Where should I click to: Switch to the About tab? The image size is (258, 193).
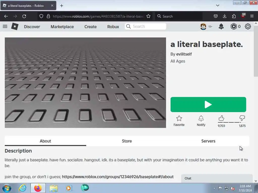point(45,141)
